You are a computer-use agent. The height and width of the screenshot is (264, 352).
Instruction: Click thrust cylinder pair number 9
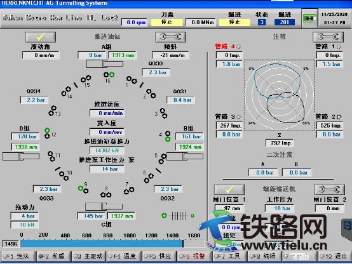pyautogui.click(x=83, y=190)
